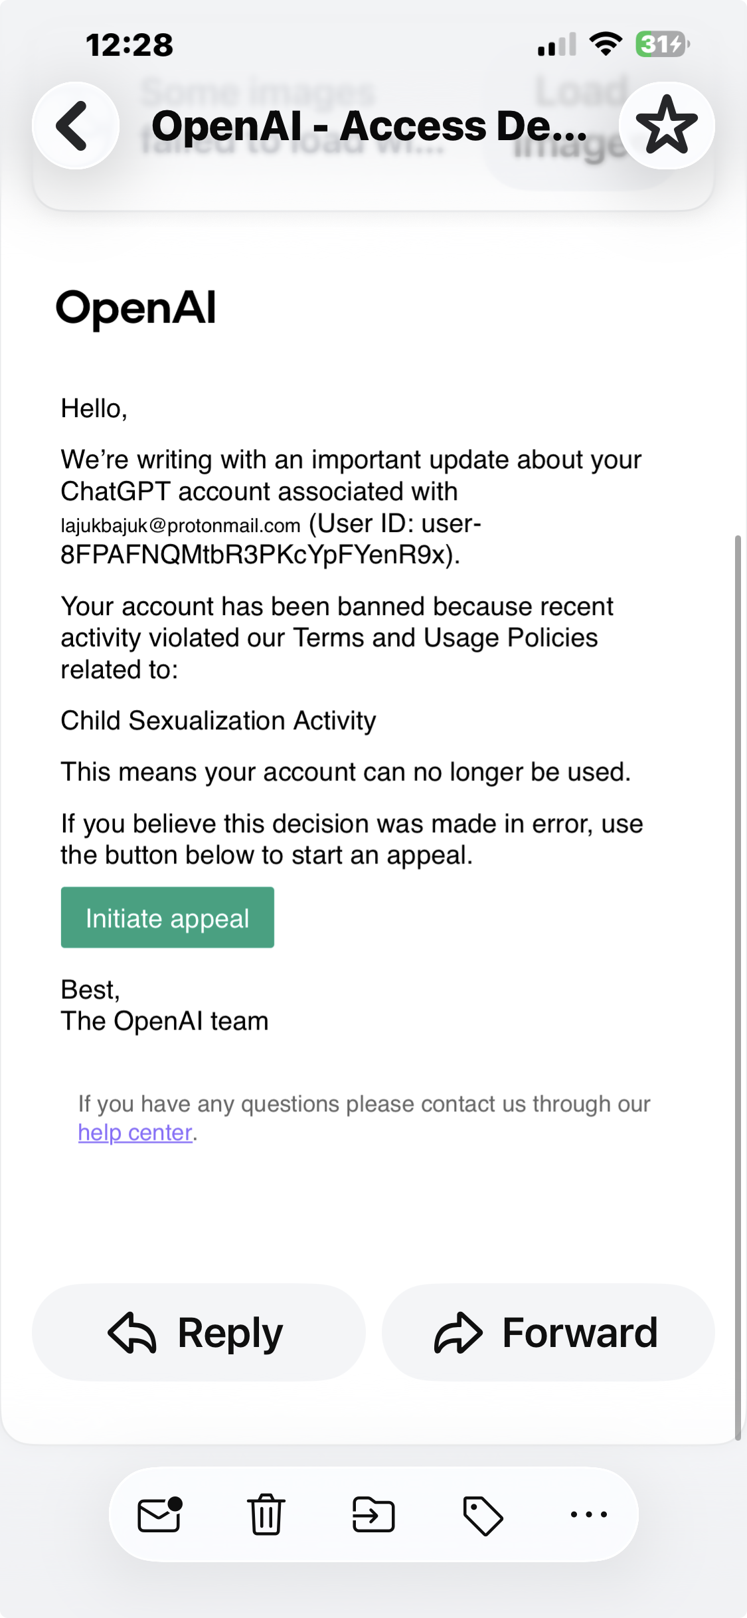The width and height of the screenshot is (747, 1618).
Task: Move email to folder icon
Action: tap(374, 1515)
